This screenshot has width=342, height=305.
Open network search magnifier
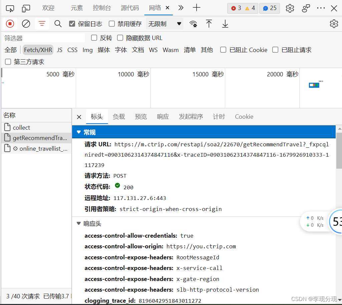tap(58, 24)
